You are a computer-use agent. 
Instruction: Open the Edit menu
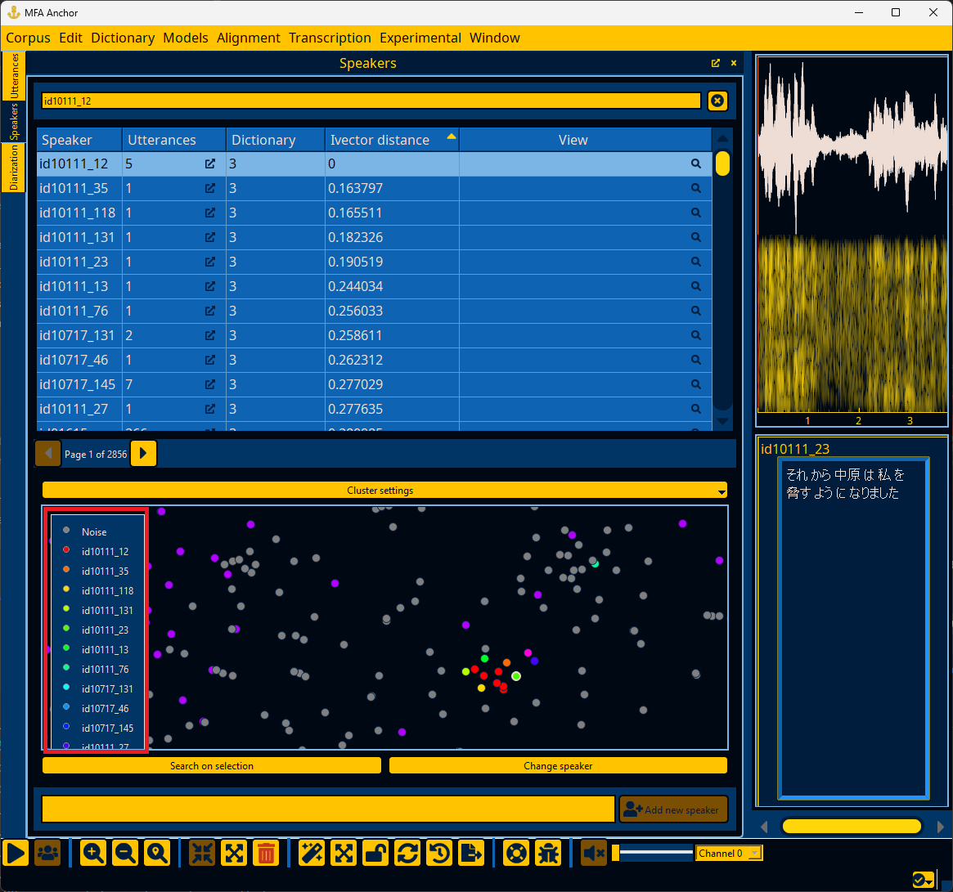tap(70, 38)
